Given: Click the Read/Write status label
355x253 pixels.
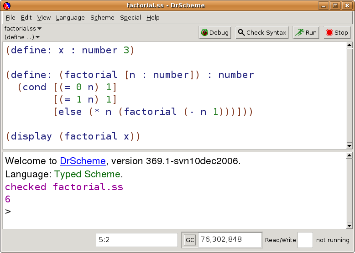Looking at the screenshot, I should [280, 240].
